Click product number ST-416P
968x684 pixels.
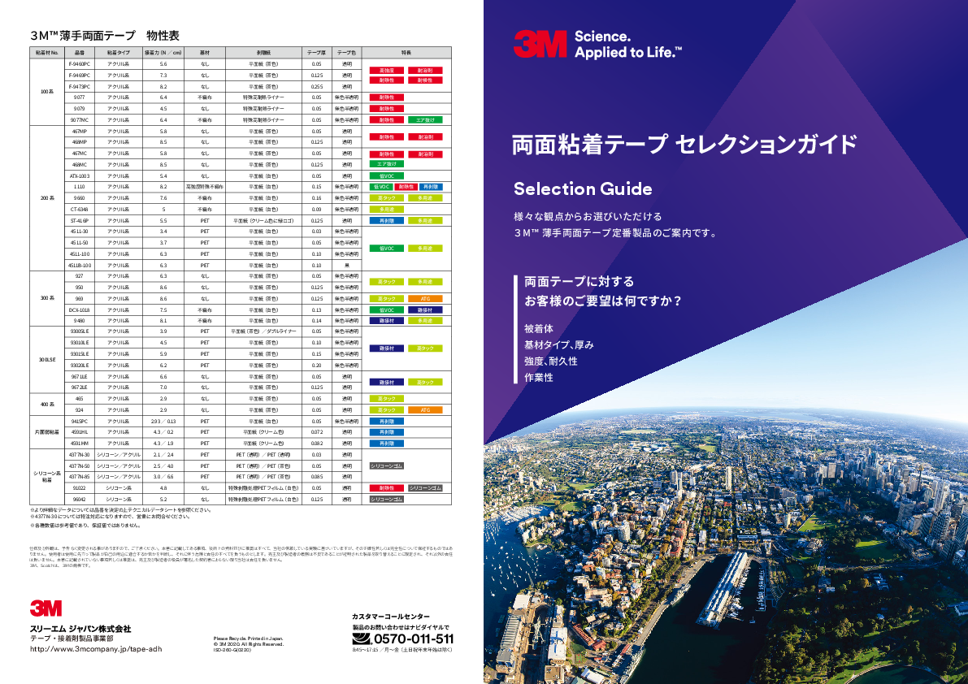point(80,220)
